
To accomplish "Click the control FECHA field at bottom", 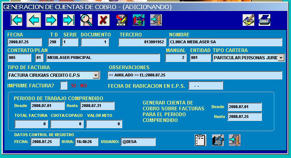I will [x=45, y=142].
